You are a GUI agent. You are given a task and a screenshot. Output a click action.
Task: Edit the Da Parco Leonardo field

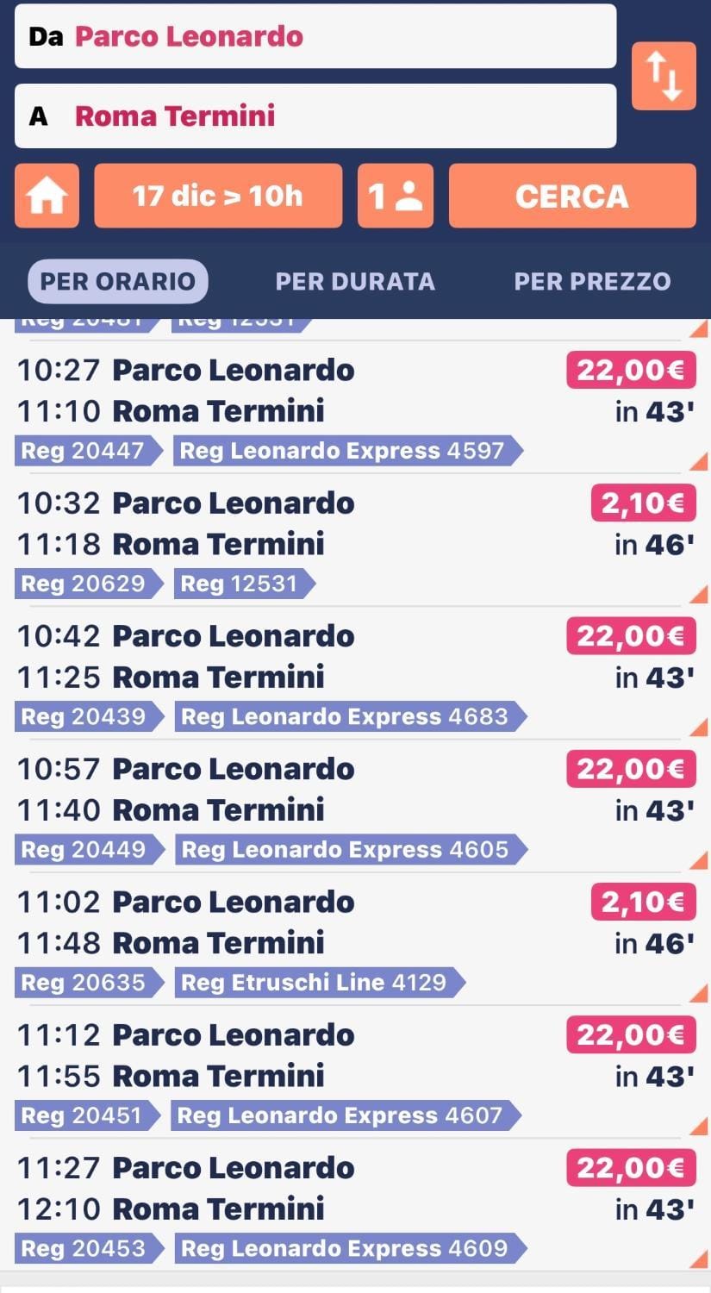click(315, 36)
